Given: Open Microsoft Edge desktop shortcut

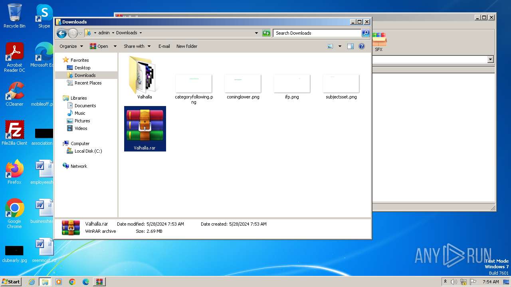Looking at the screenshot, I should pos(43,55).
